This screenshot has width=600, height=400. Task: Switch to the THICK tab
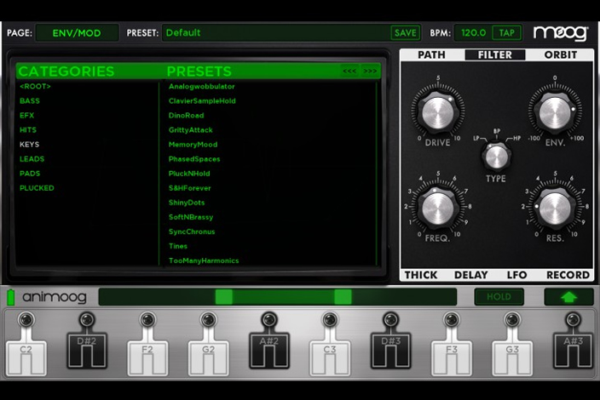[x=421, y=275]
